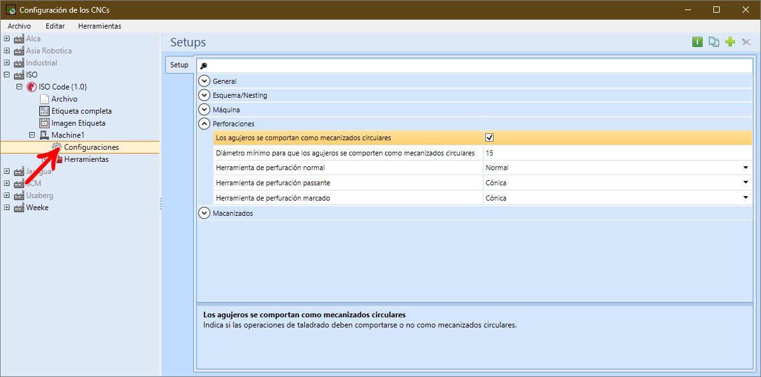The image size is (761, 377).
Task: Click the green I icon in Setups header
Action: point(697,43)
